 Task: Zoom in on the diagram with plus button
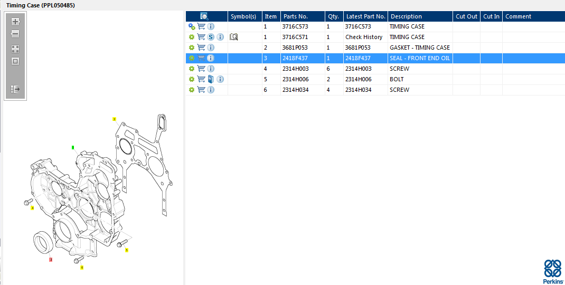coord(15,22)
